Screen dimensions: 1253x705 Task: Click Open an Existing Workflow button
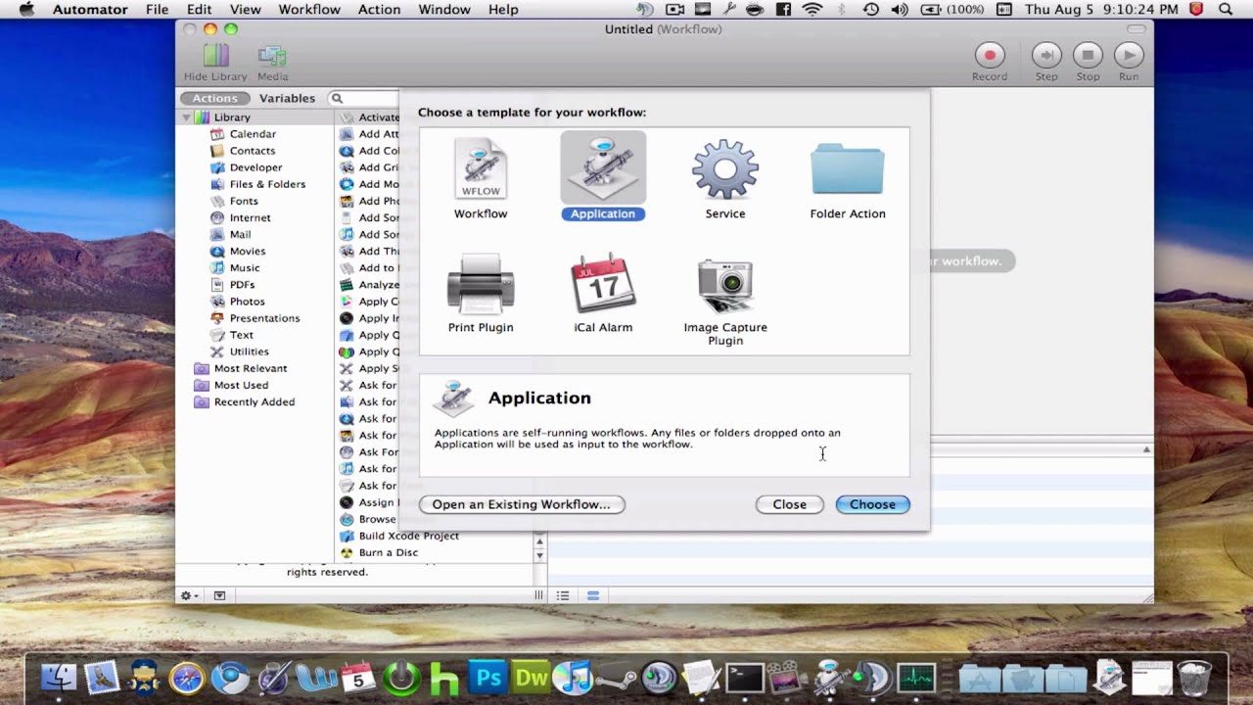pyautogui.click(x=522, y=504)
